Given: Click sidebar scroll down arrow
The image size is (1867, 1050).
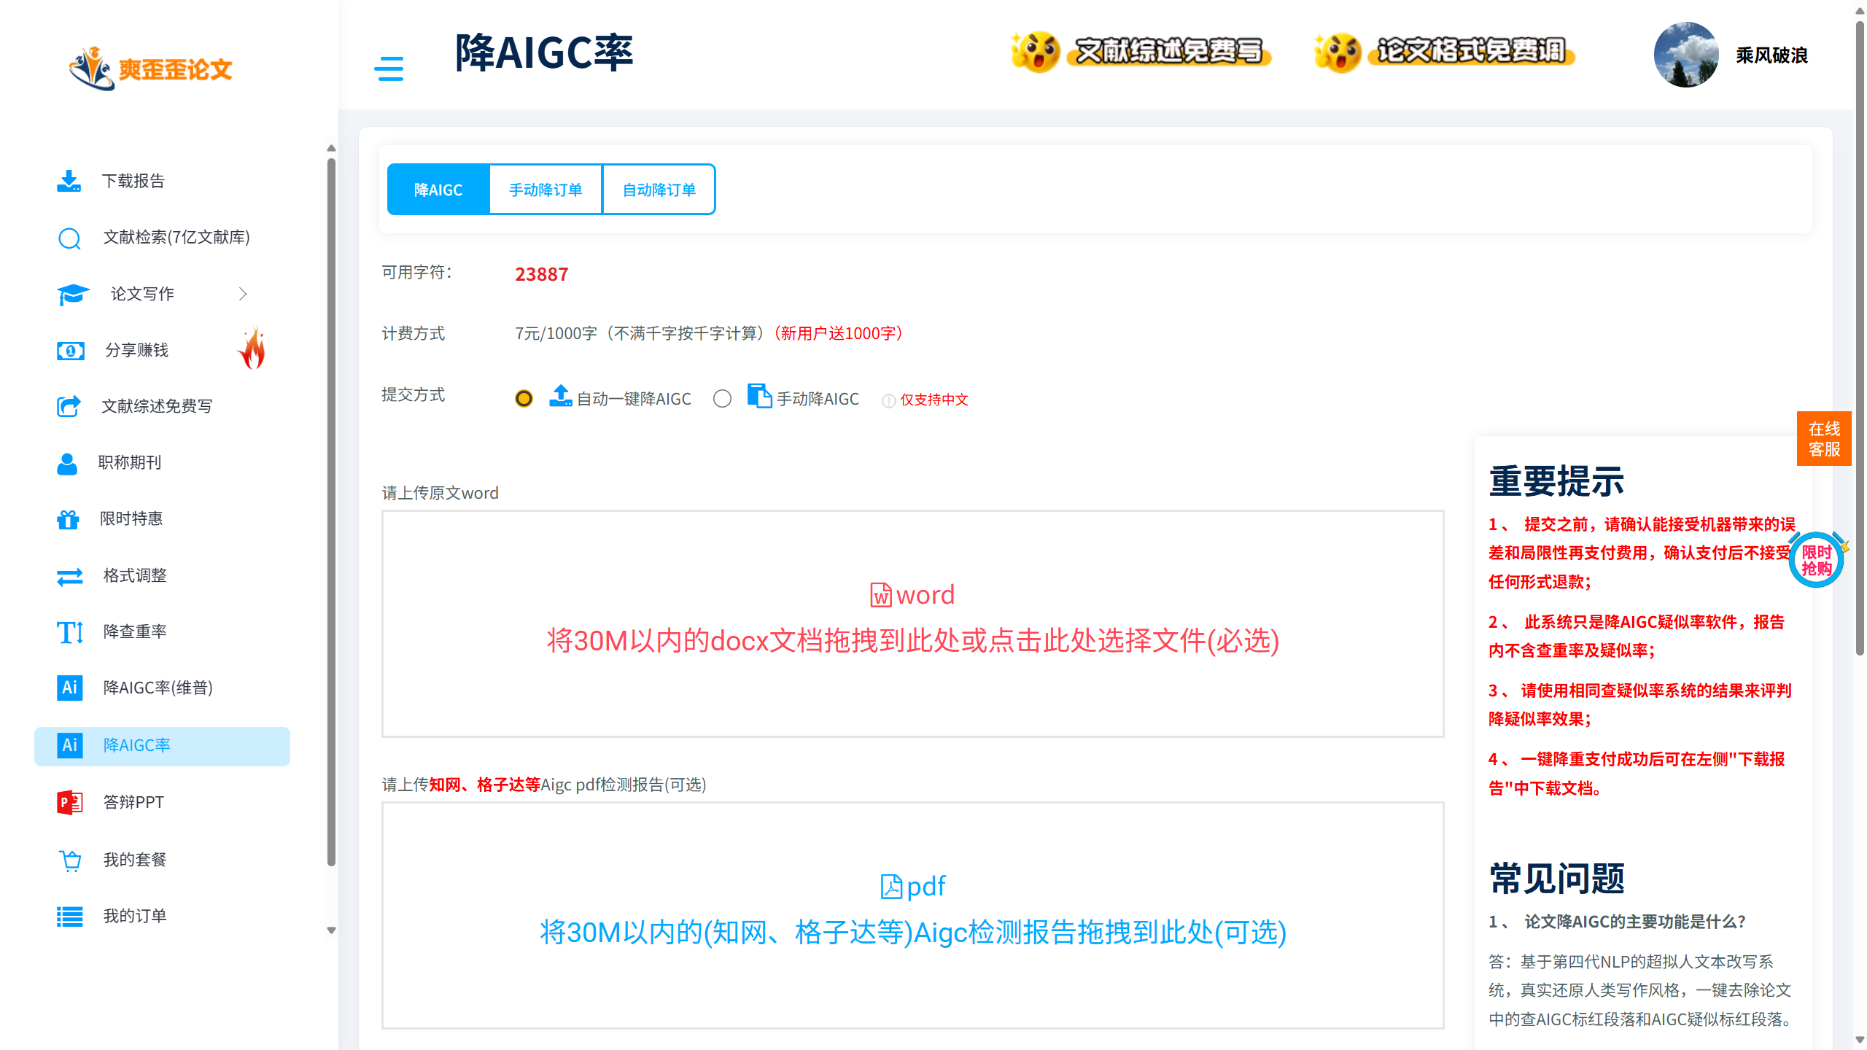Looking at the screenshot, I should click(331, 930).
